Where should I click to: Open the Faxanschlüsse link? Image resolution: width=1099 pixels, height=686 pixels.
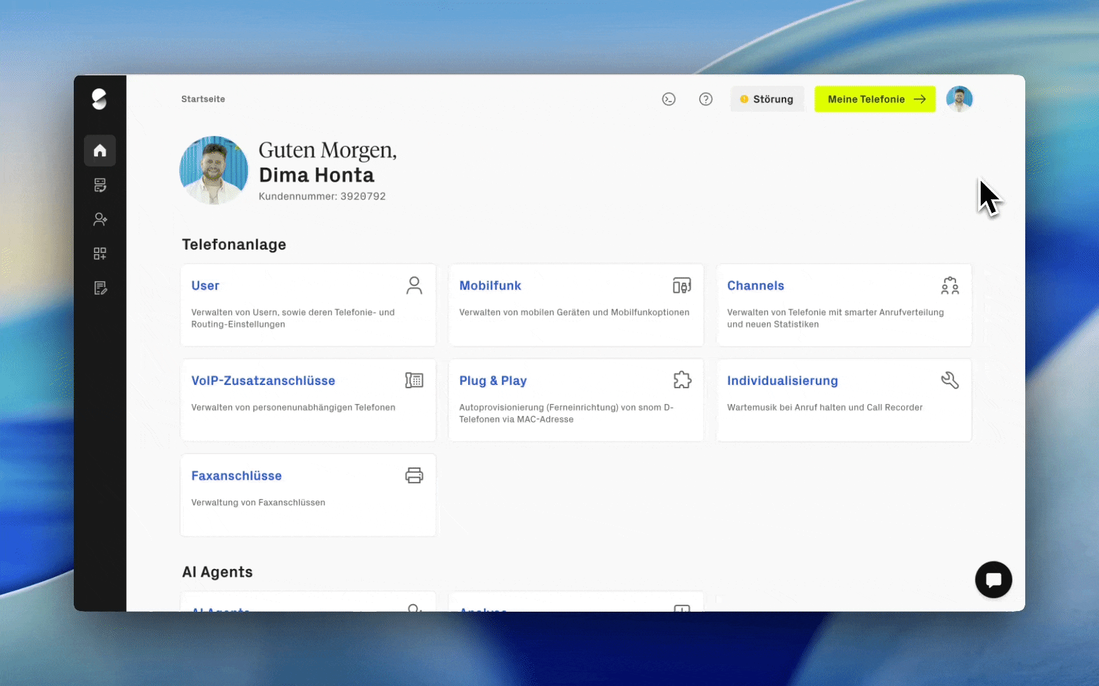(x=237, y=476)
